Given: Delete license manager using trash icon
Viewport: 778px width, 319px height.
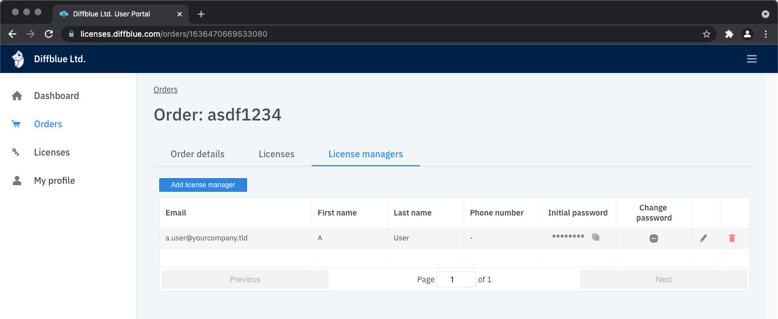Looking at the screenshot, I should (732, 239).
